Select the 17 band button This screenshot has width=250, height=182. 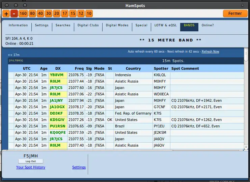65,13
